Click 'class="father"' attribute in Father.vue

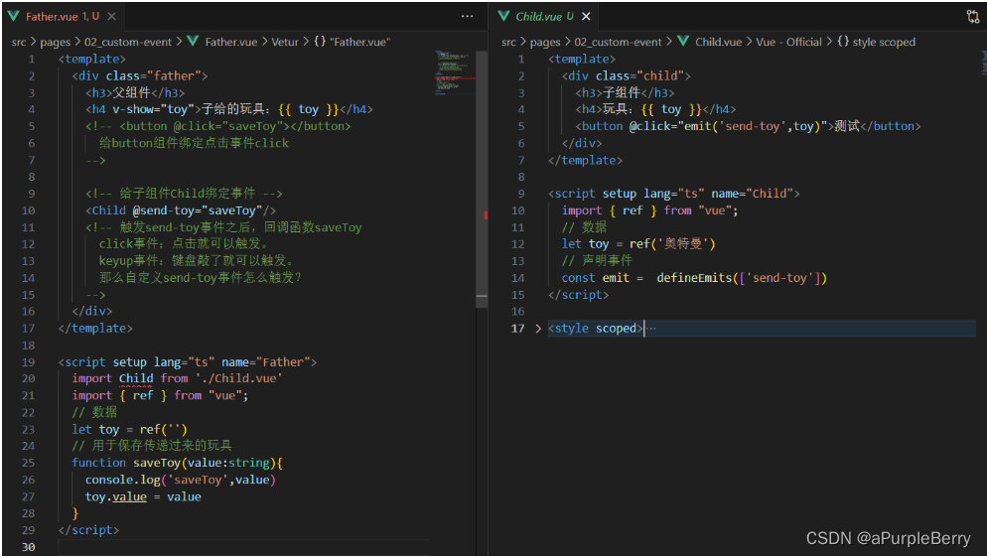tap(153, 76)
